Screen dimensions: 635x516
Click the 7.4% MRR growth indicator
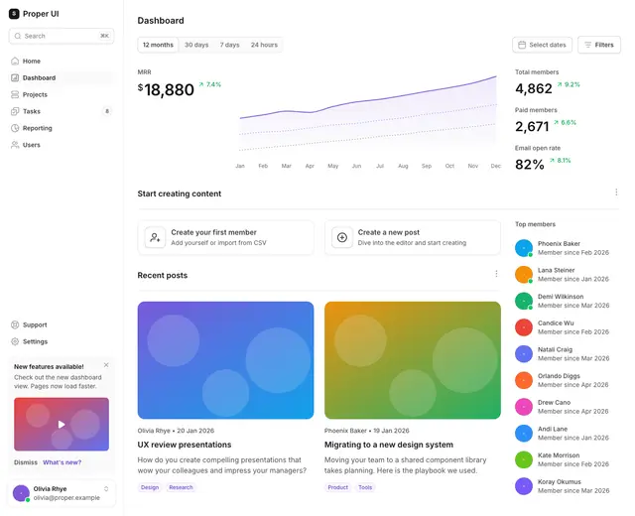click(x=209, y=84)
